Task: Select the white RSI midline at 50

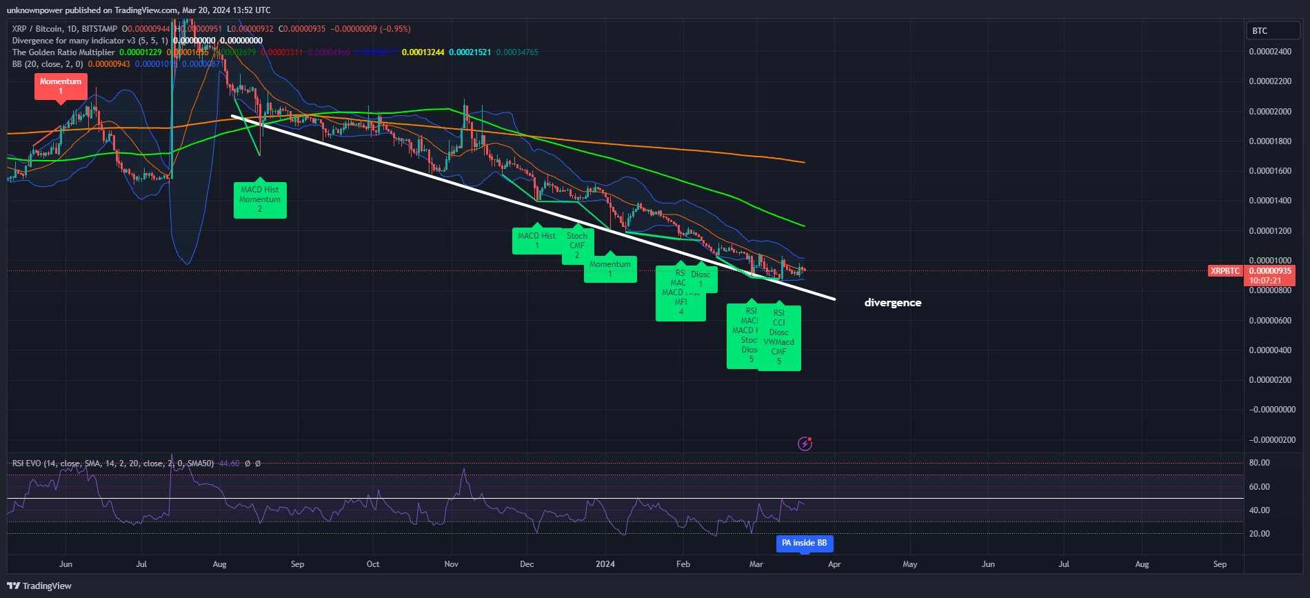Action: tap(625, 498)
